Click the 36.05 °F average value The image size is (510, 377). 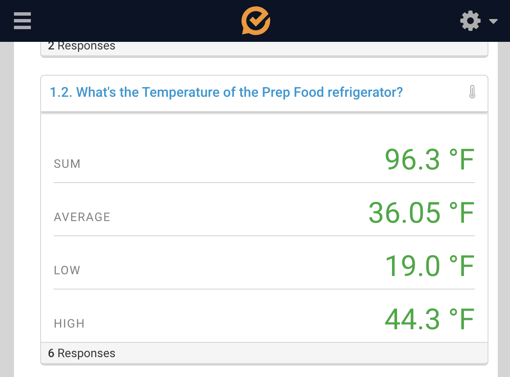coord(421,213)
